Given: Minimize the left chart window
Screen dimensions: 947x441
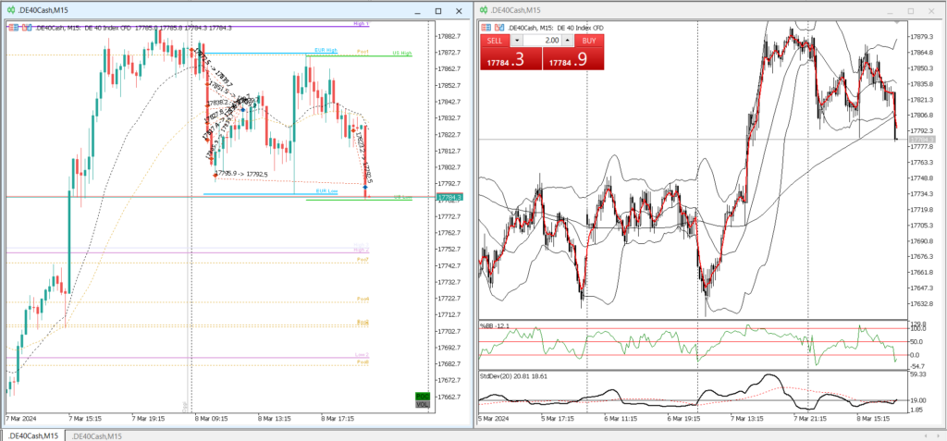Looking at the screenshot, I should (417, 11).
